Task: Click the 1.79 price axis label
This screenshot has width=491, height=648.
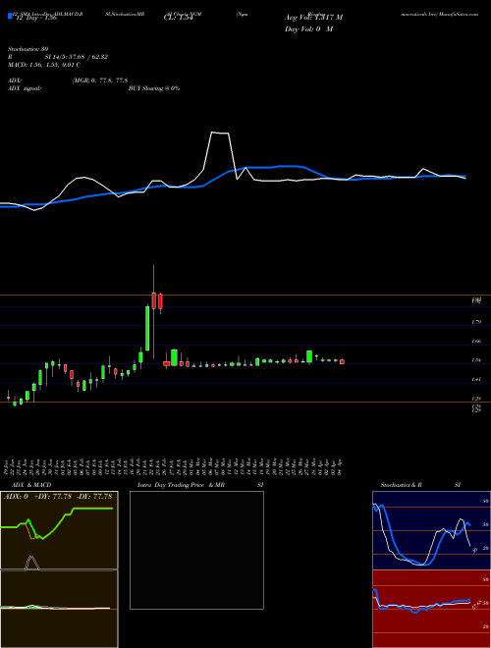Action: pos(476,322)
